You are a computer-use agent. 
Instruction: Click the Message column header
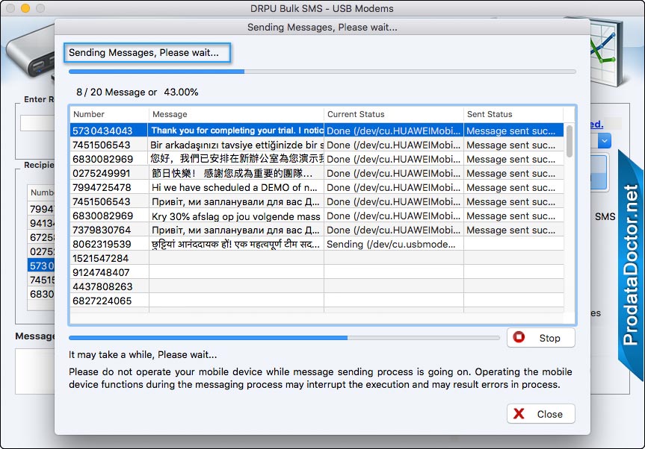click(x=236, y=114)
